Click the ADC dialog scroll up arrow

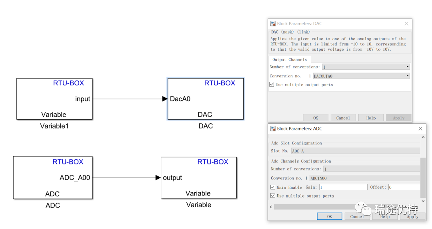click(x=423, y=137)
